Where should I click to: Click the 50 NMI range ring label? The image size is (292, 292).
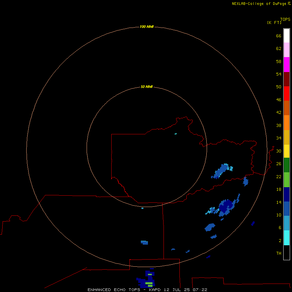[x=147, y=87]
